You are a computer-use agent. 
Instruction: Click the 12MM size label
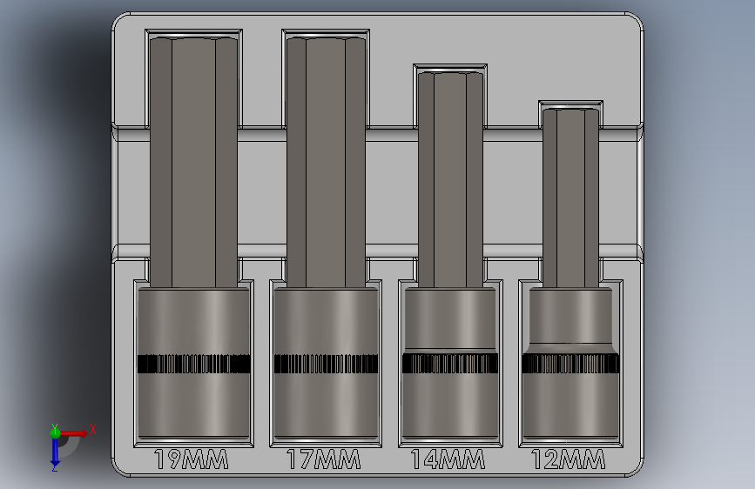(569, 459)
